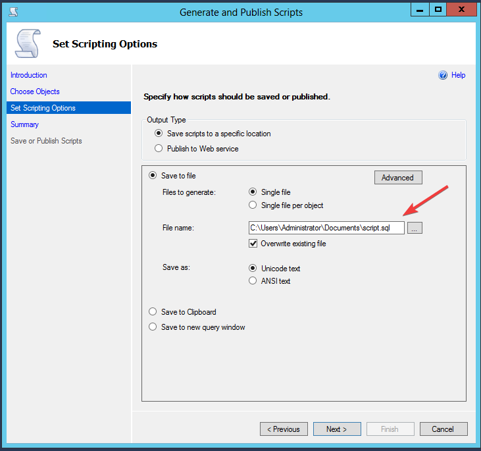Click the blue Help question mark icon
Screen dimensions: 481x451
(x=443, y=75)
